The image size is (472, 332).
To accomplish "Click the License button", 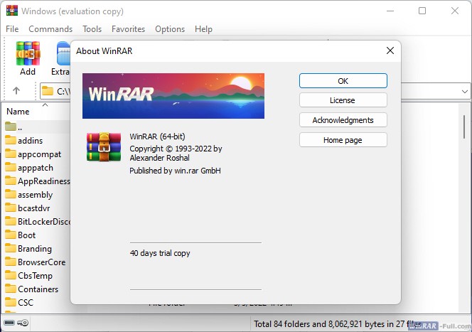I will (343, 100).
